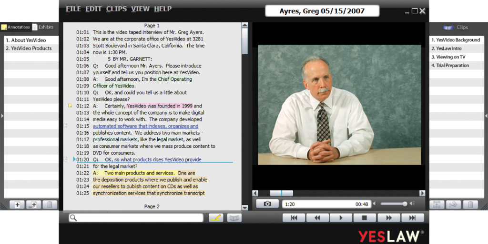The height and width of the screenshot is (244, 488).
Task: Click the Clips panel header
Action: click(456, 27)
